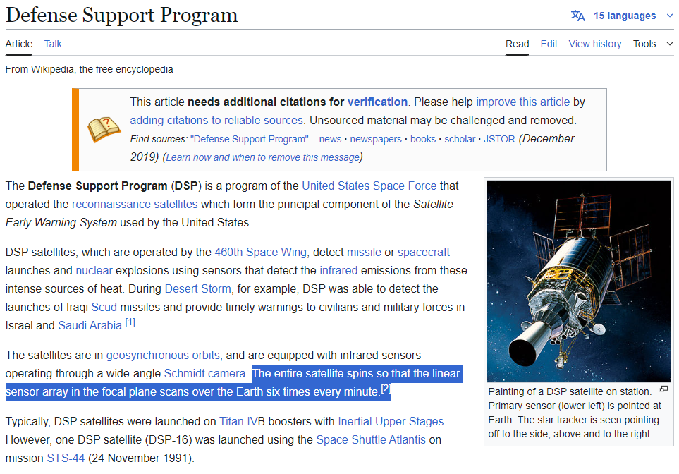Open the Titan IV link
679x474 pixels.
pos(238,421)
